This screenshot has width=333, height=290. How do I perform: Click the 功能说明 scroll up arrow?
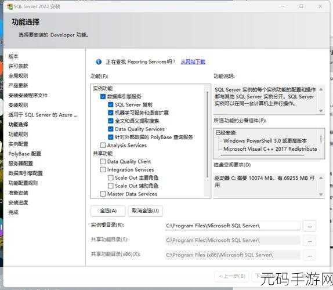(321, 89)
